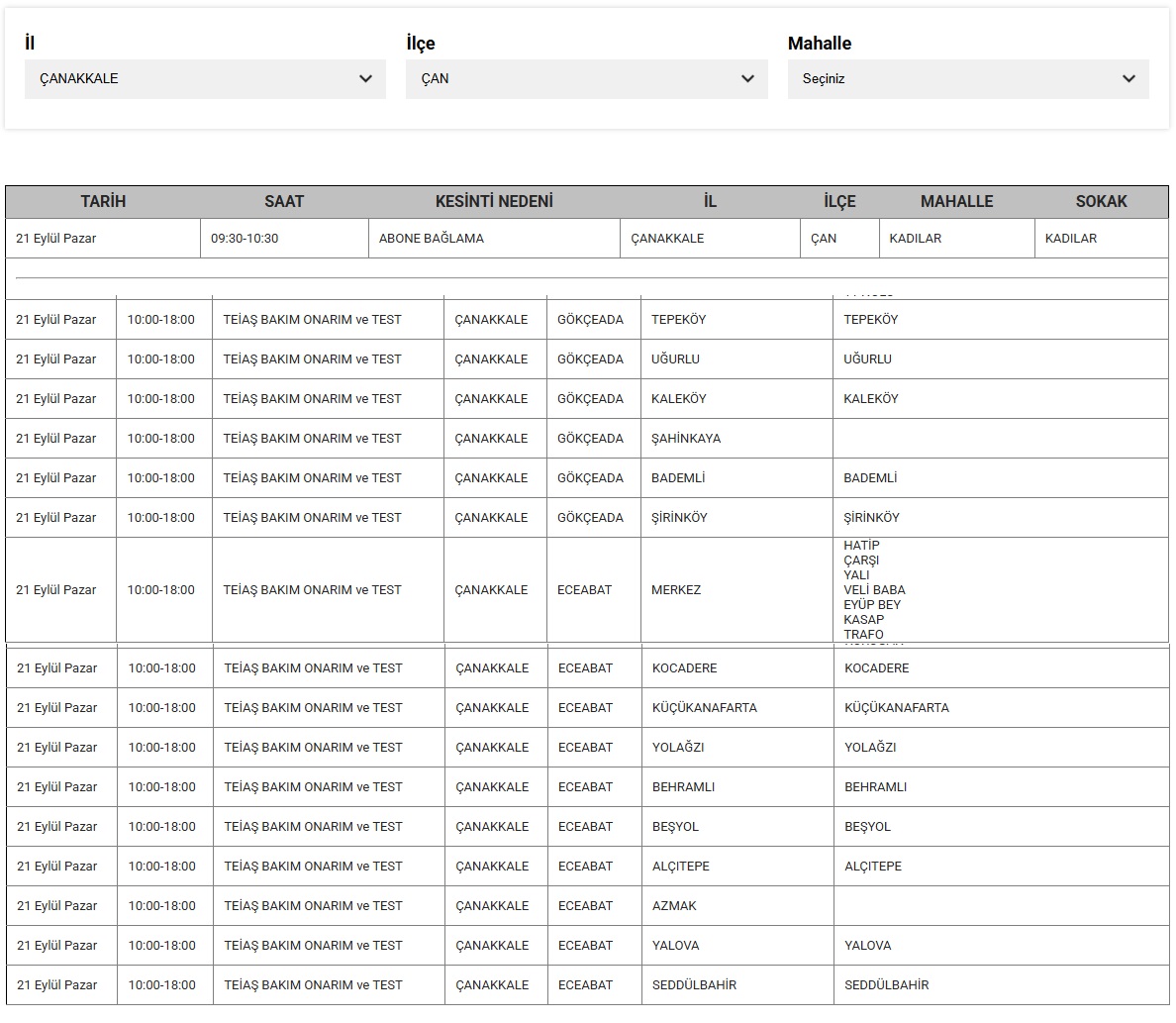Image resolution: width=1176 pixels, height=1023 pixels.
Task: Open the Mahalle dropdown showing Seçiniz
Action: tap(967, 79)
